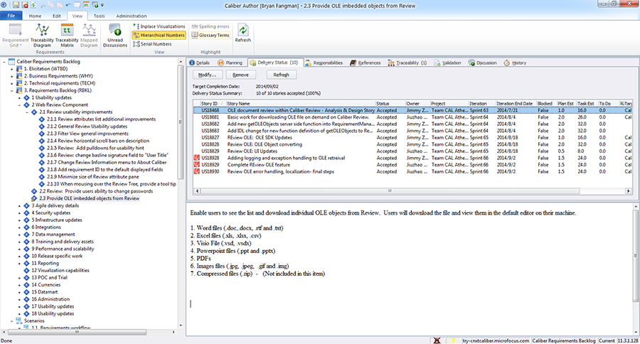
Task: Open the Planning tab
Action: click(230, 63)
